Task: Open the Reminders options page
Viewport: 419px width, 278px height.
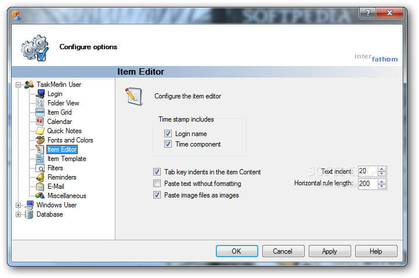Action: [62, 177]
